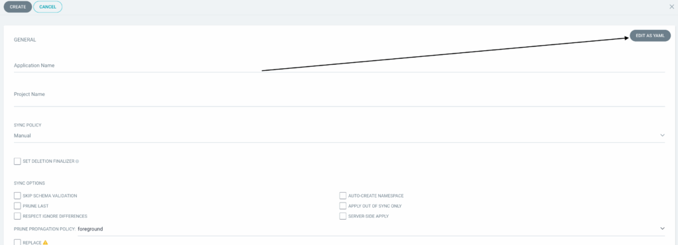Screen dimensions: 678x245
Task: Select the Manual sync policy field
Action: coord(339,136)
